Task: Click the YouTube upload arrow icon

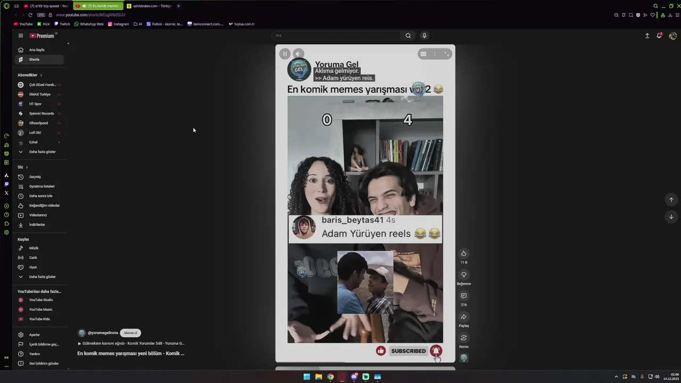Action: pyautogui.click(x=647, y=36)
